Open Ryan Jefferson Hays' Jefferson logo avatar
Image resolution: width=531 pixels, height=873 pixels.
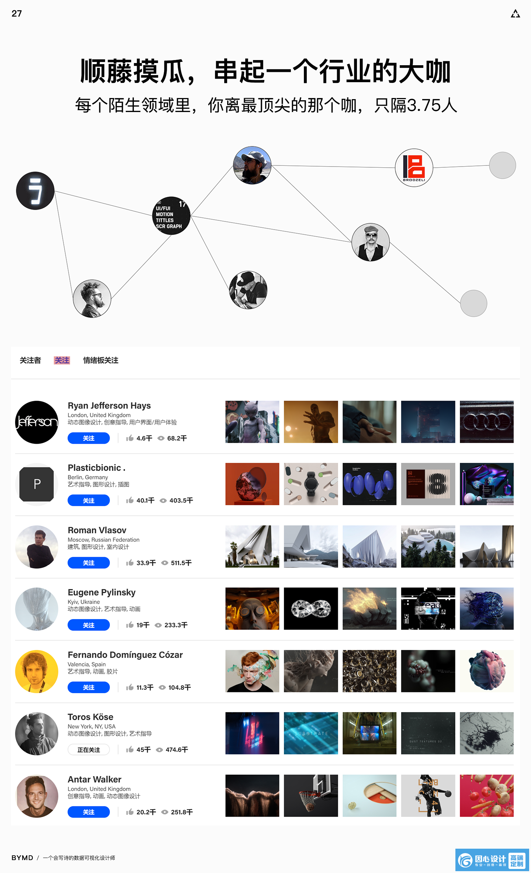(x=37, y=422)
